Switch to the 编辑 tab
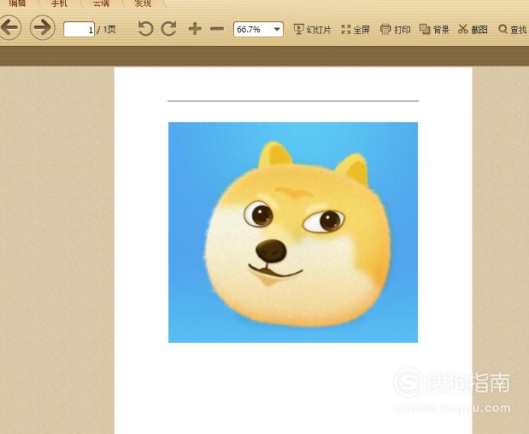The width and height of the screenshot is (529, 434). [x=18, y=4]
